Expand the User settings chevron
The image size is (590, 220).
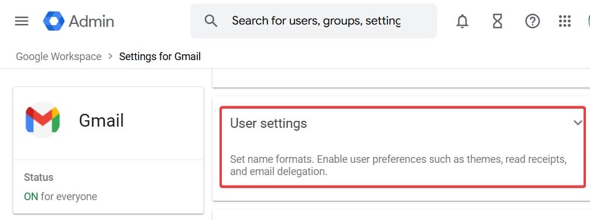[x=578, y=123]
